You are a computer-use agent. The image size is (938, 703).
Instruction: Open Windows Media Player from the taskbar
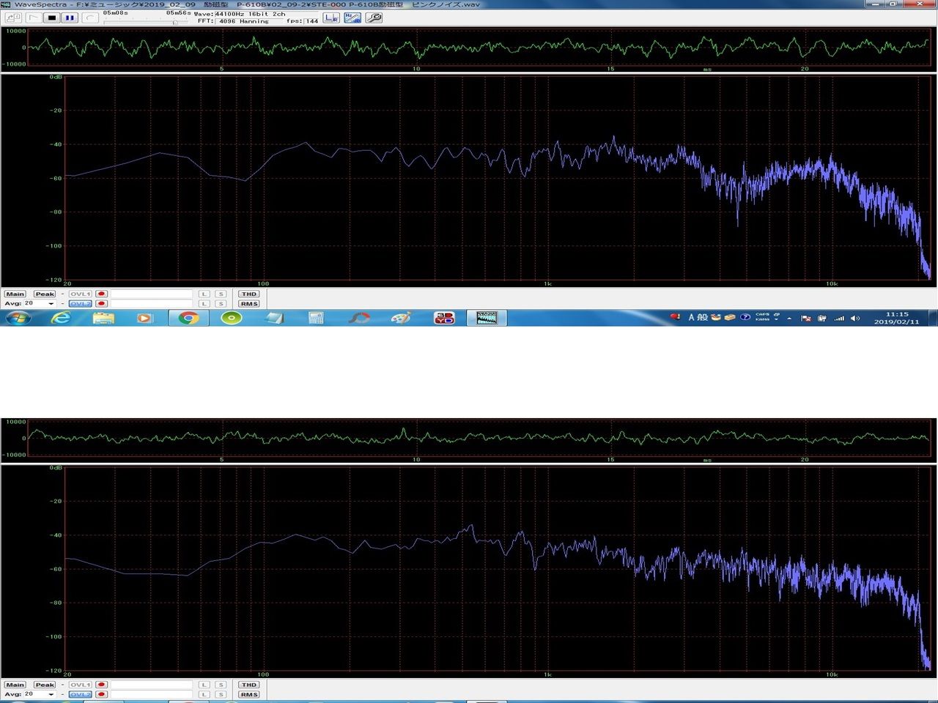tap(144, 318)
